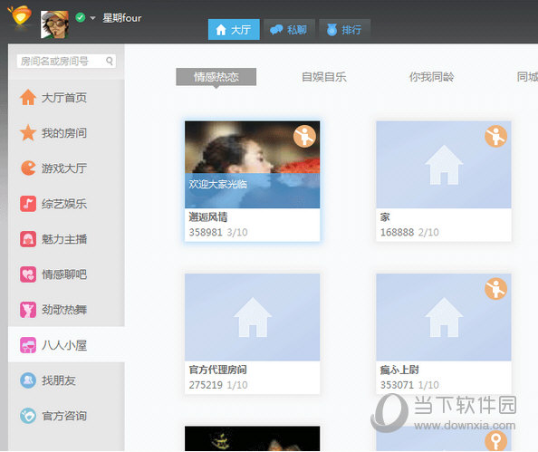Focus the room name search field
This screenshot has width=538, height=452.
[66, 61]
